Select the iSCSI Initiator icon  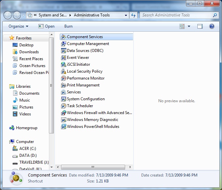coord(63,64)
